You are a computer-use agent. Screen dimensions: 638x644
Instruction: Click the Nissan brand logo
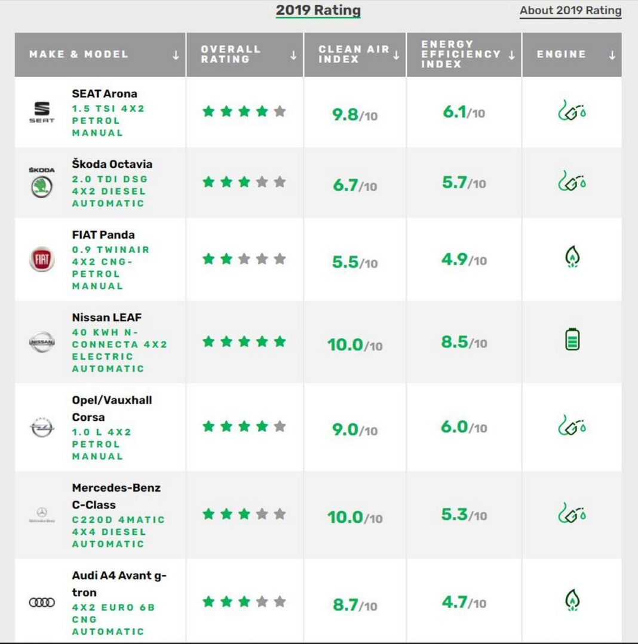pyautogui.click(x=42, y=342)
